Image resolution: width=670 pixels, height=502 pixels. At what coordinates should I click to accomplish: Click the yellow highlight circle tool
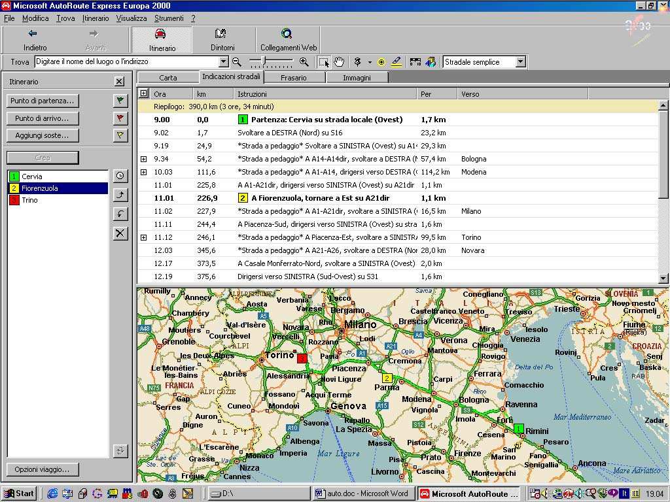(x=381, y=62)
